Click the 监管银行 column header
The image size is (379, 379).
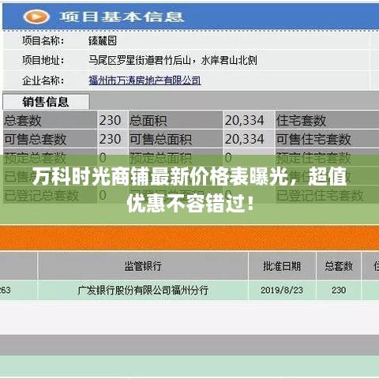143,266
